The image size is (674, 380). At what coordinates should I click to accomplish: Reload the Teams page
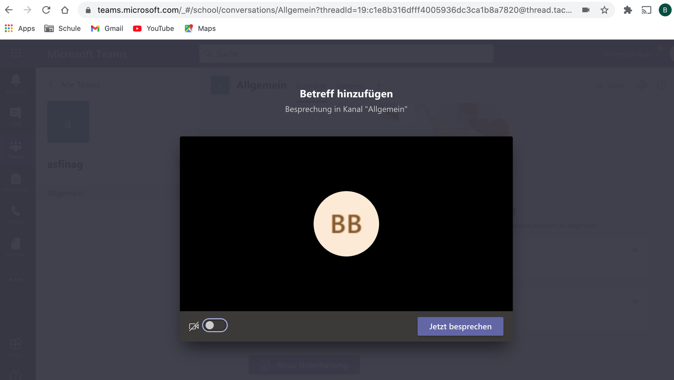tap(46, 10)
